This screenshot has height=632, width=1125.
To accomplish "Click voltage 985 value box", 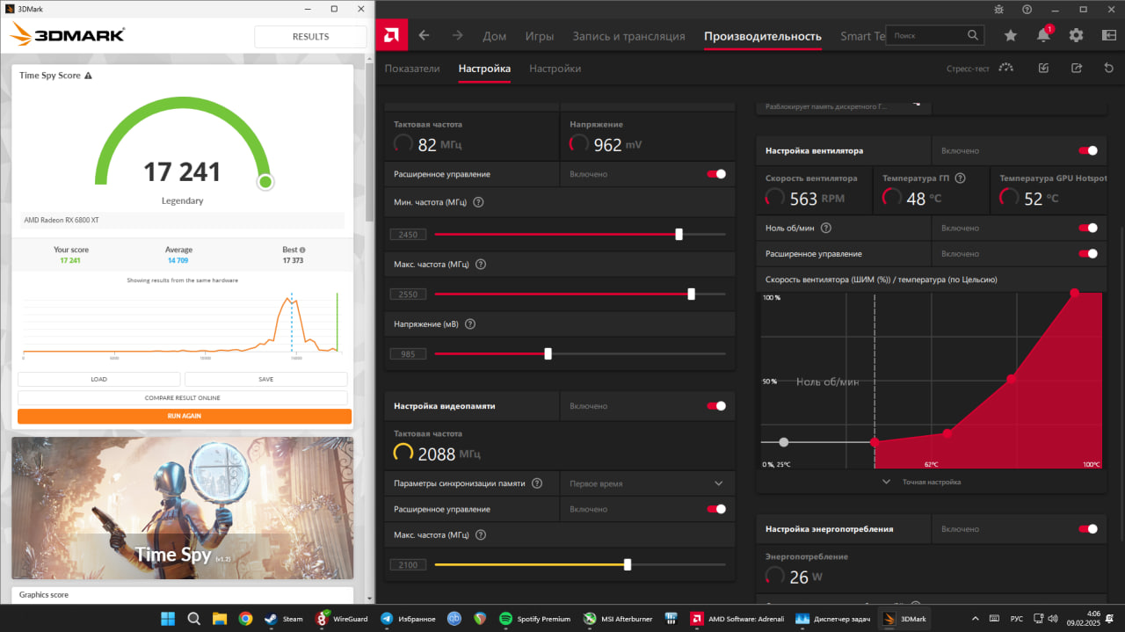I will [x=408, y=354].
